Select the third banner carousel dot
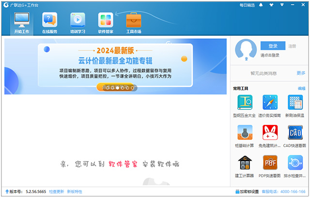This screenshot has width=310, height=197. click(117, 88)
